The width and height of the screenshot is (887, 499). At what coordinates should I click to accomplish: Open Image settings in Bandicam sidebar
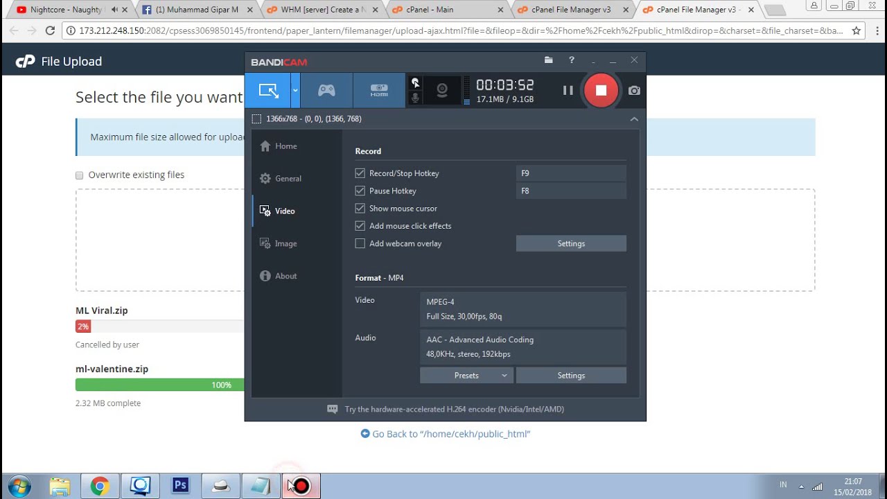279,244
